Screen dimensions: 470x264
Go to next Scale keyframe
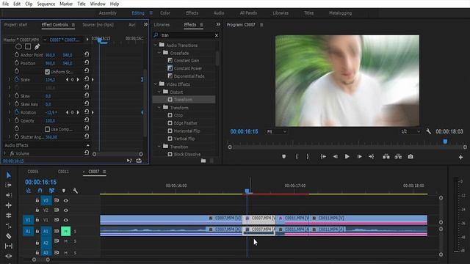tap(78, 80)
